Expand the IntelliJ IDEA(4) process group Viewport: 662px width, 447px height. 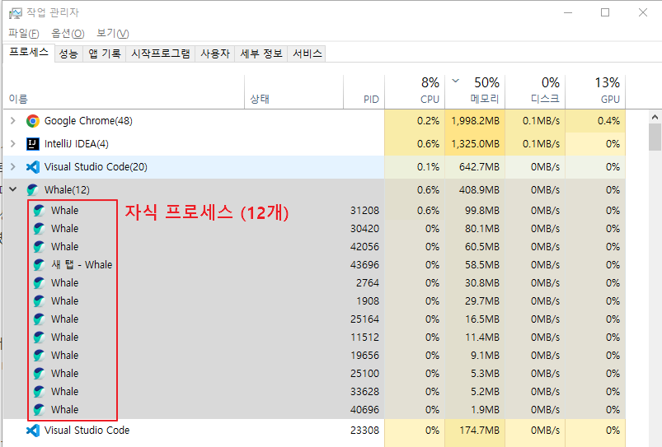(12, 144)
